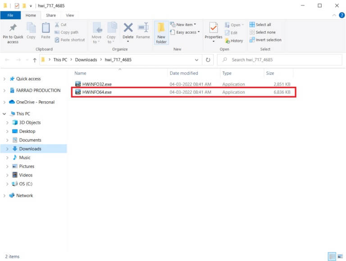Open Desktop in navigation pane
Viewport: 346px width, 261px height.
coord(27,131)
